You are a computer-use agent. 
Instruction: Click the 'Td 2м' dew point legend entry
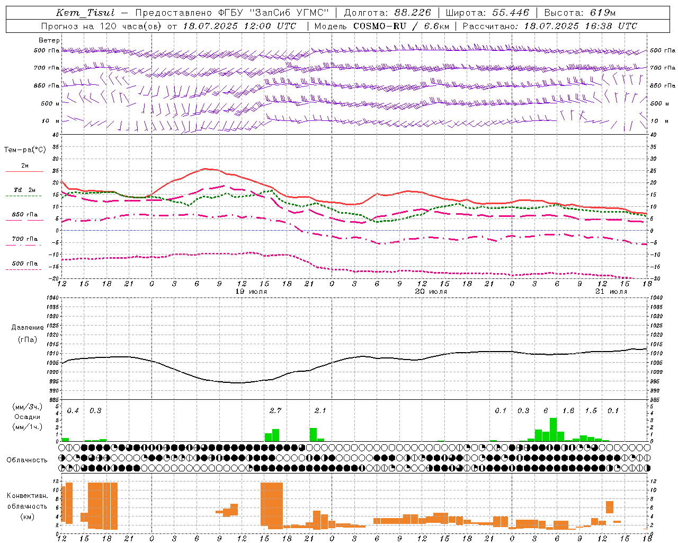[x=25, y=190]
